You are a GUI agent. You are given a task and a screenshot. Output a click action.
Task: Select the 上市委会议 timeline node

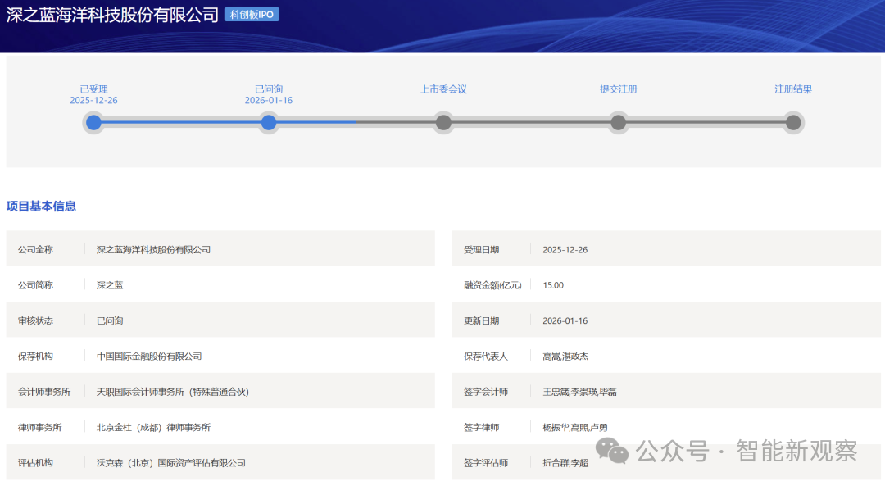click(443, 122)
